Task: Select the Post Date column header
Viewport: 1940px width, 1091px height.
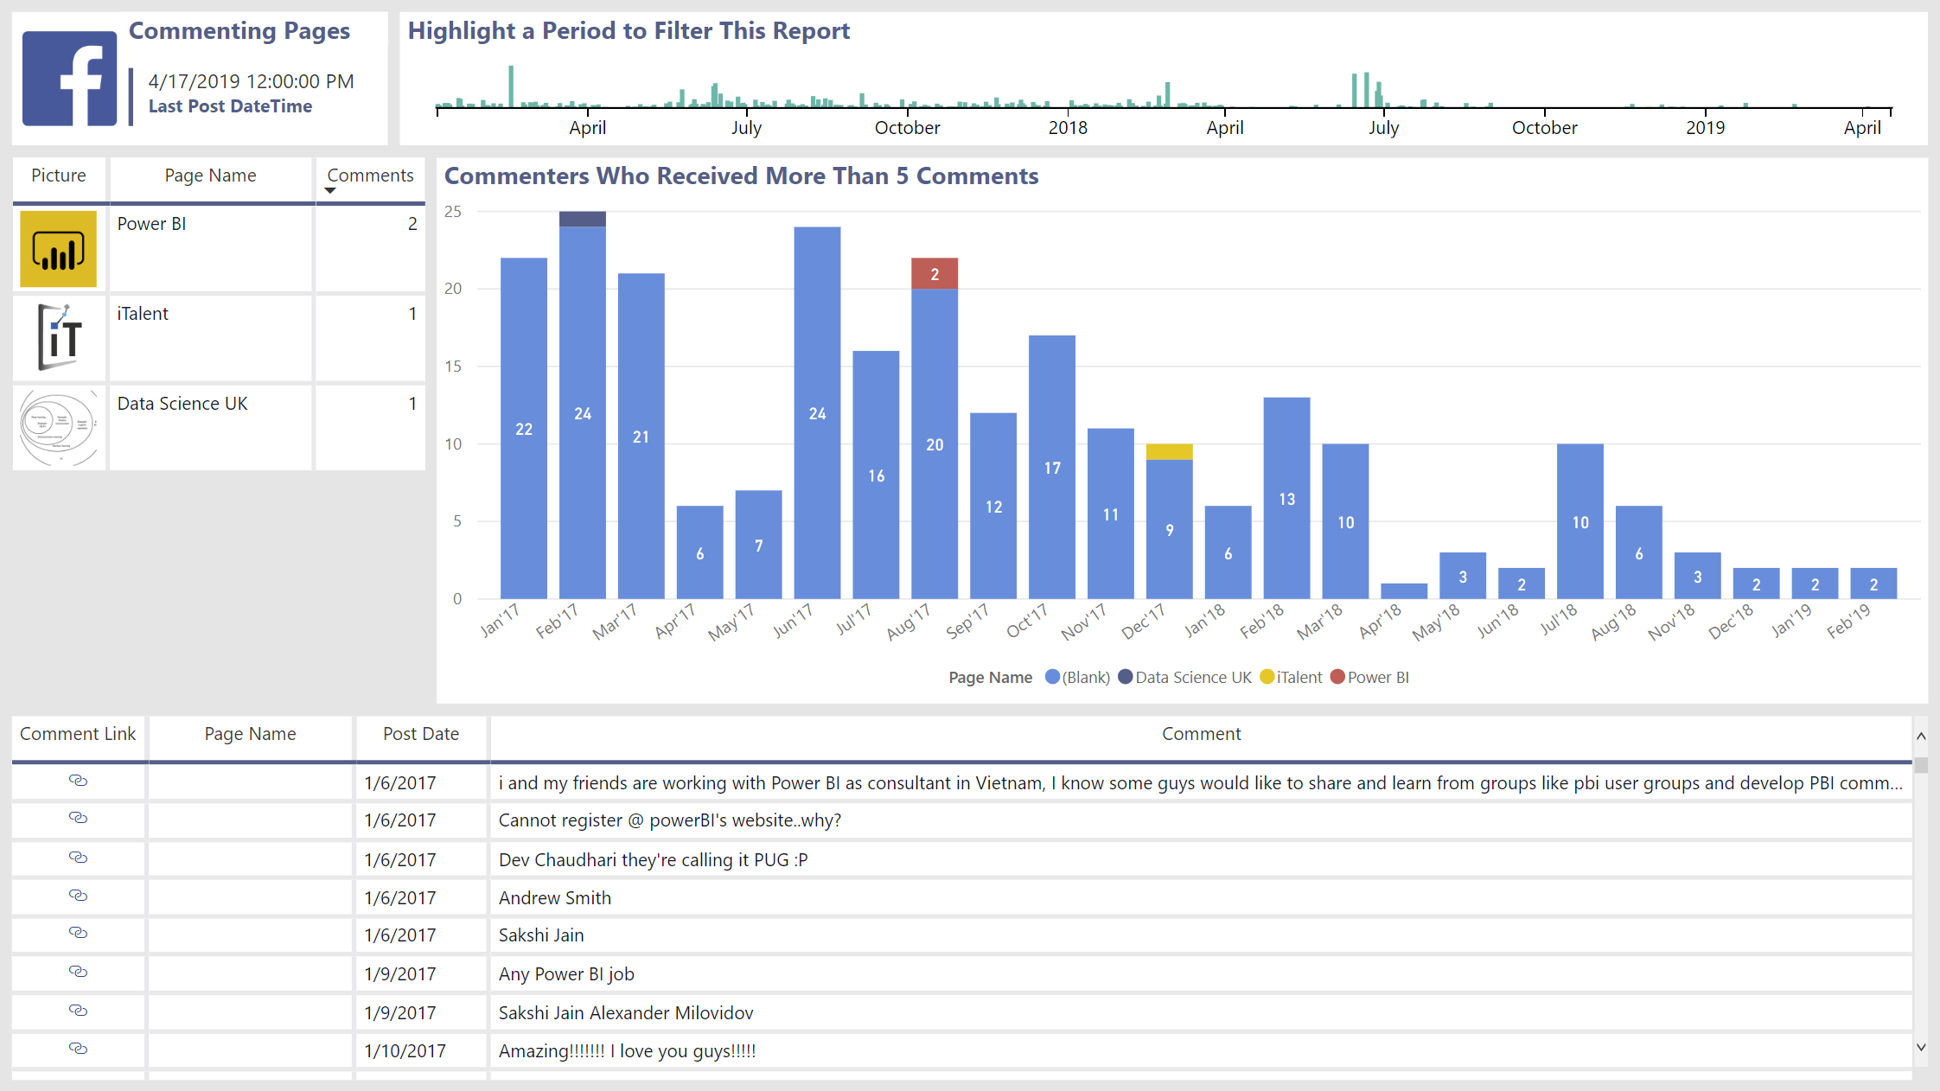Action: [421, 734]
